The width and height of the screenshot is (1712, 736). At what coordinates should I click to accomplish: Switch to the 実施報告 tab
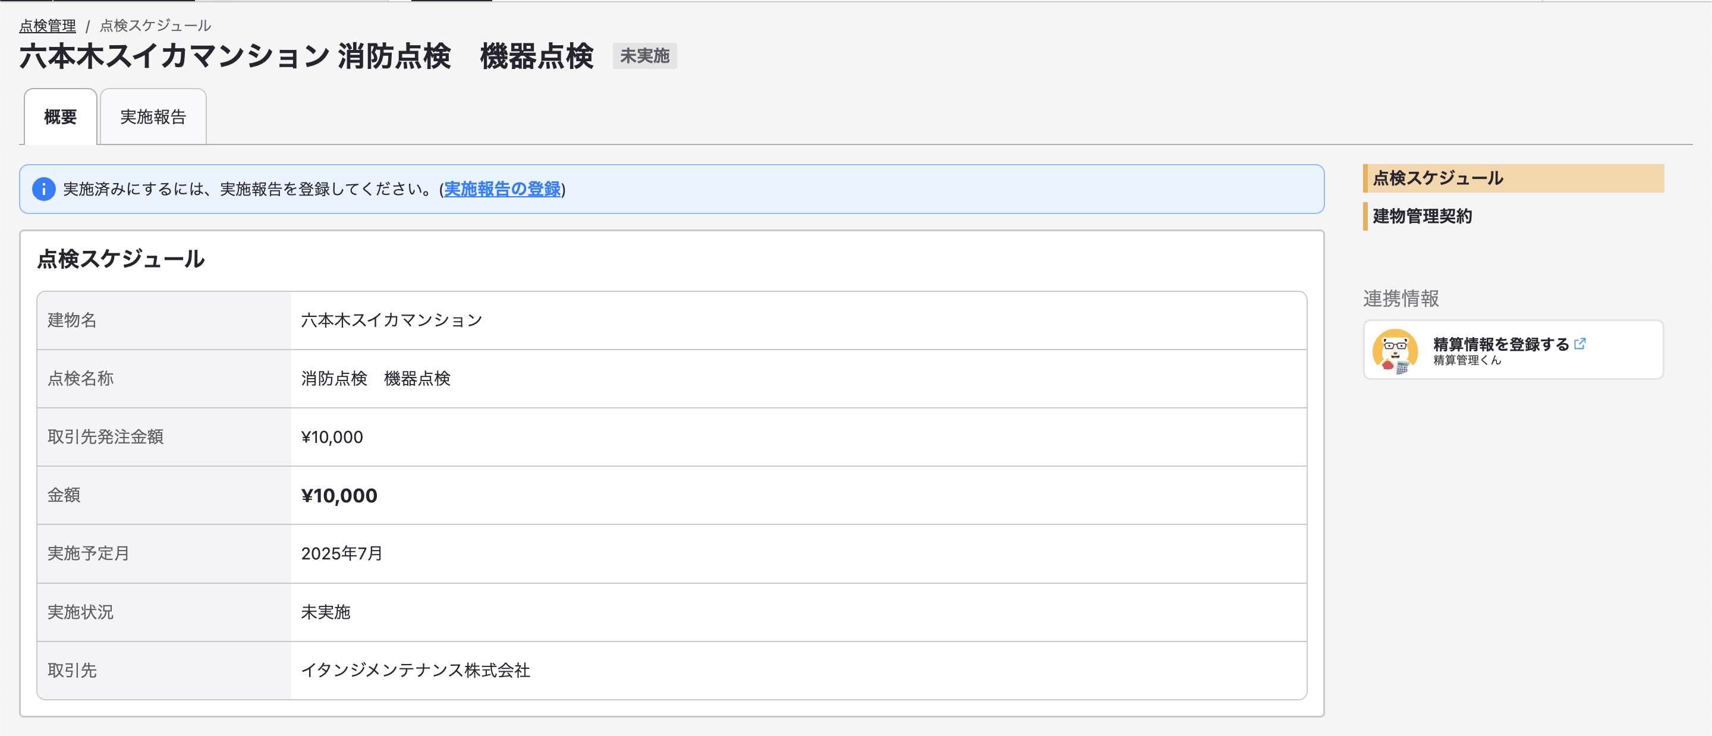click(x=153, y=117)
